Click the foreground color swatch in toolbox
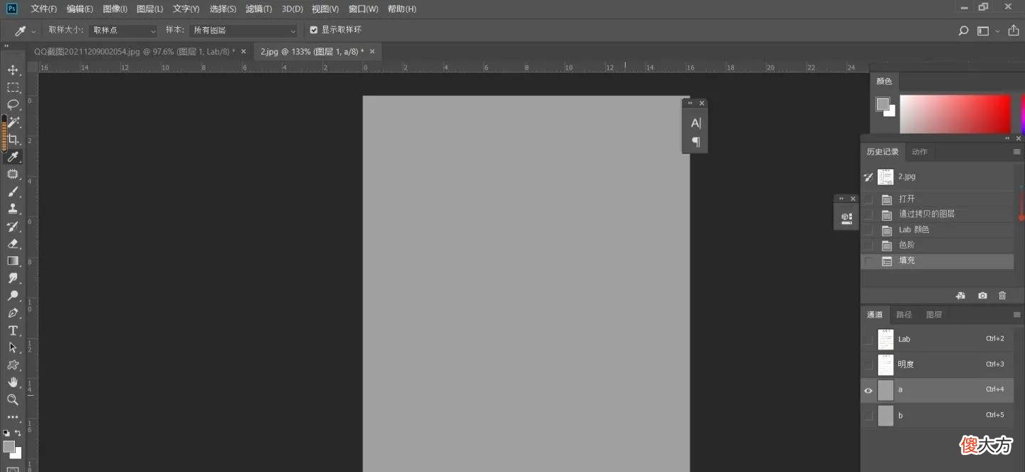 point(9,446)
